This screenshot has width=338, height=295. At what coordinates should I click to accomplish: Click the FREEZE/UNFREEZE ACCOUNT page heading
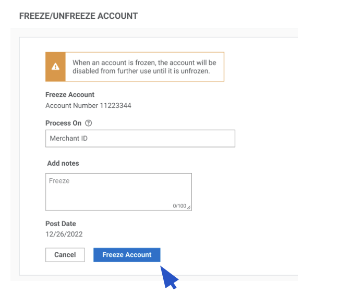pos(78,16)
